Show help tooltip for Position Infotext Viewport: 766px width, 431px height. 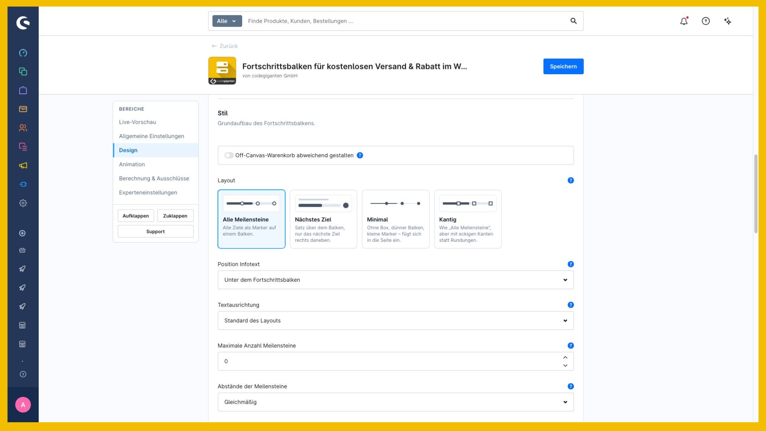point(571,264)
